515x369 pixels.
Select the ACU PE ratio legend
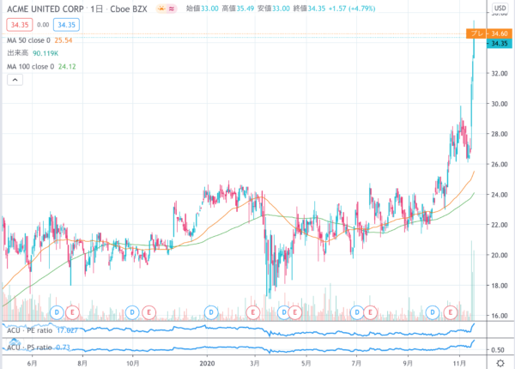click(x=42, y=330)
